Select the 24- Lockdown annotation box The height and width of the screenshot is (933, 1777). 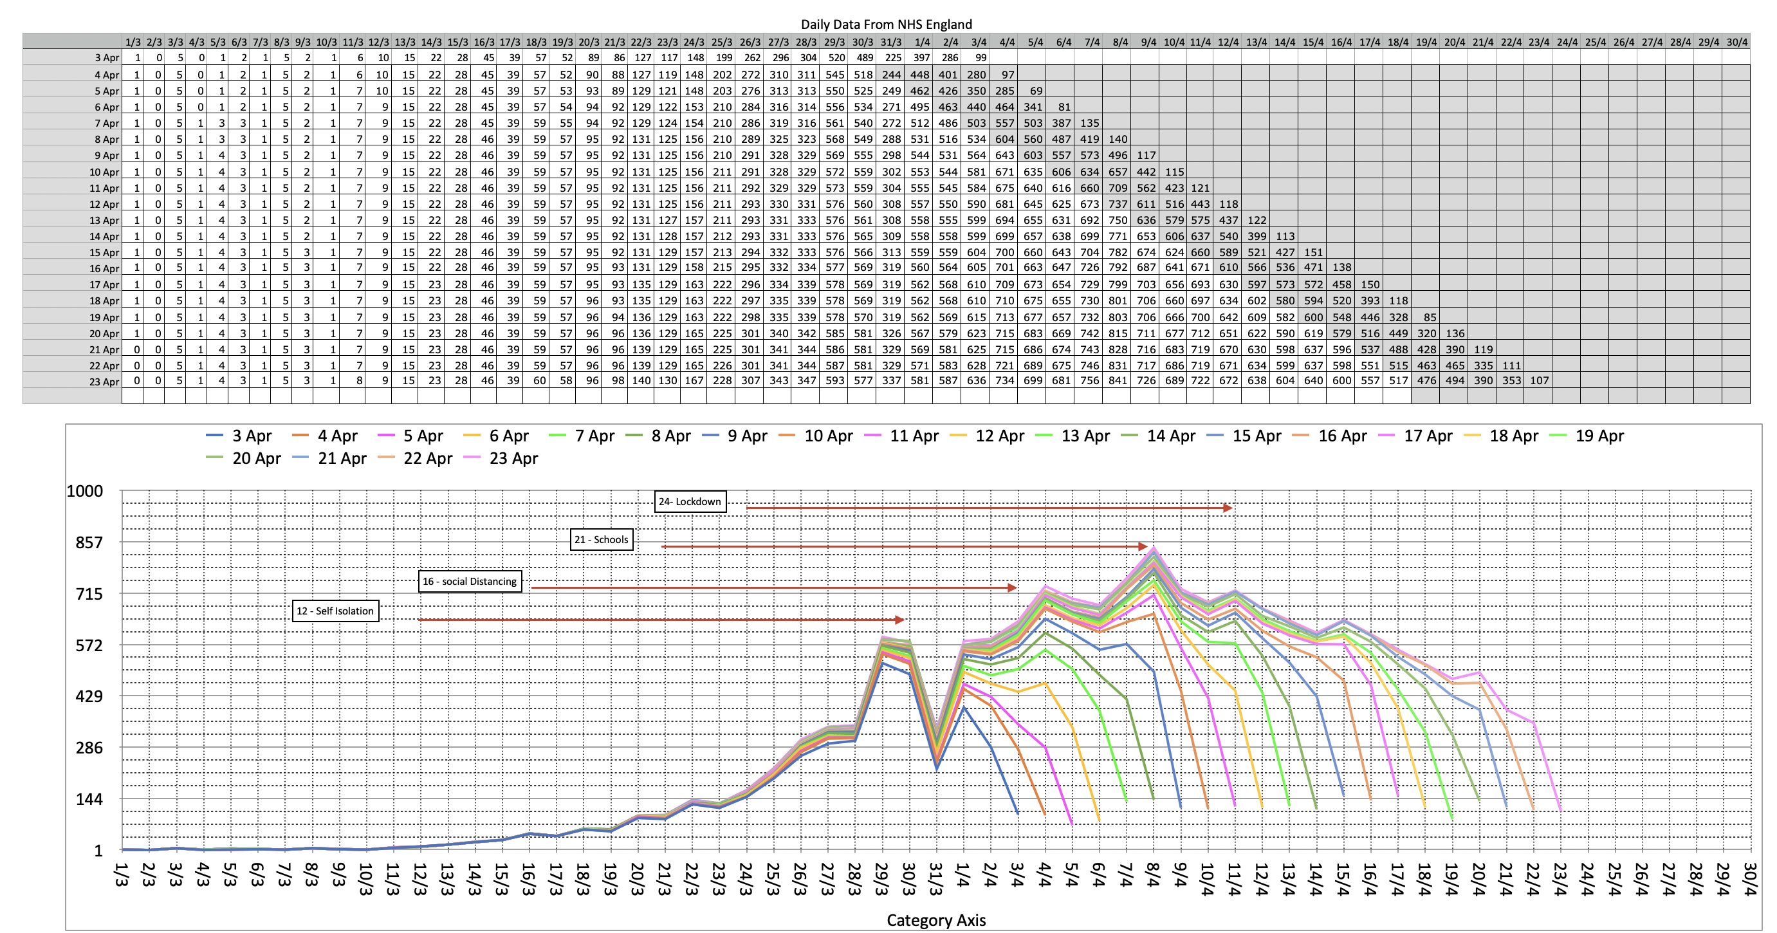[690, 502]
